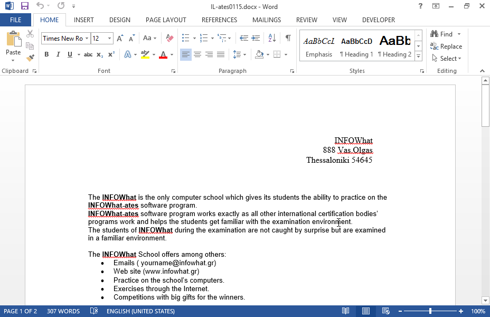Switch to the PAGE LAYOUT tab
The height and width of the screenshot is (317, 490).
166,20
